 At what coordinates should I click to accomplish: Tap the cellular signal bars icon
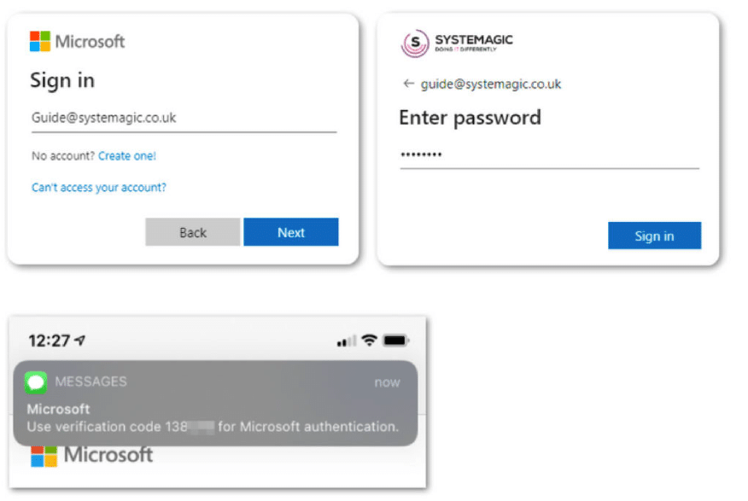[347, 341]
